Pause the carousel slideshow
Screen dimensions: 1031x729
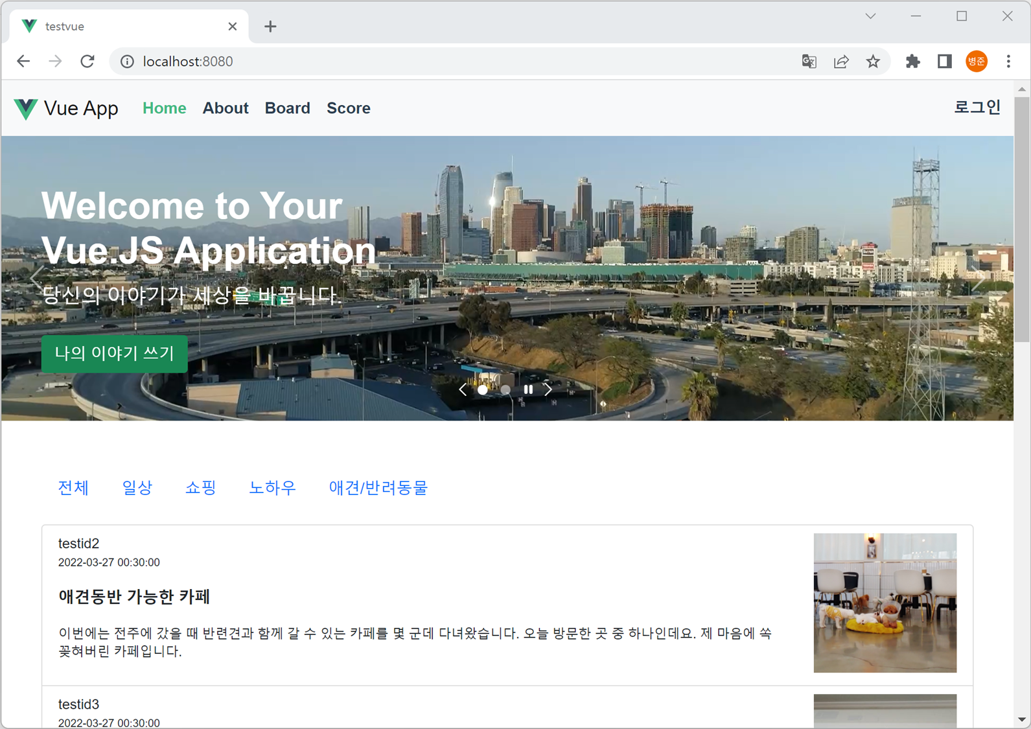tap(528, 389)
